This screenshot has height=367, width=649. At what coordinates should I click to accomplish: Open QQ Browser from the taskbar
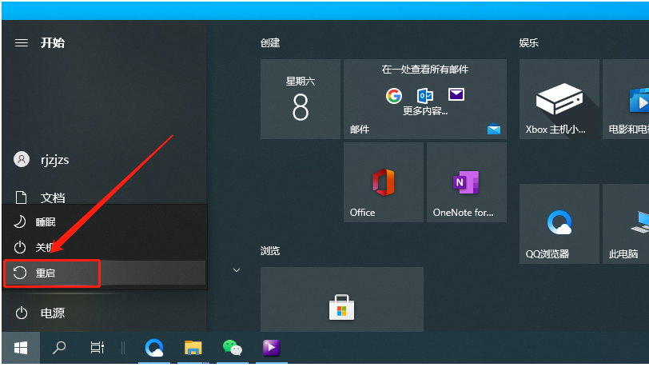coord(154,348)
